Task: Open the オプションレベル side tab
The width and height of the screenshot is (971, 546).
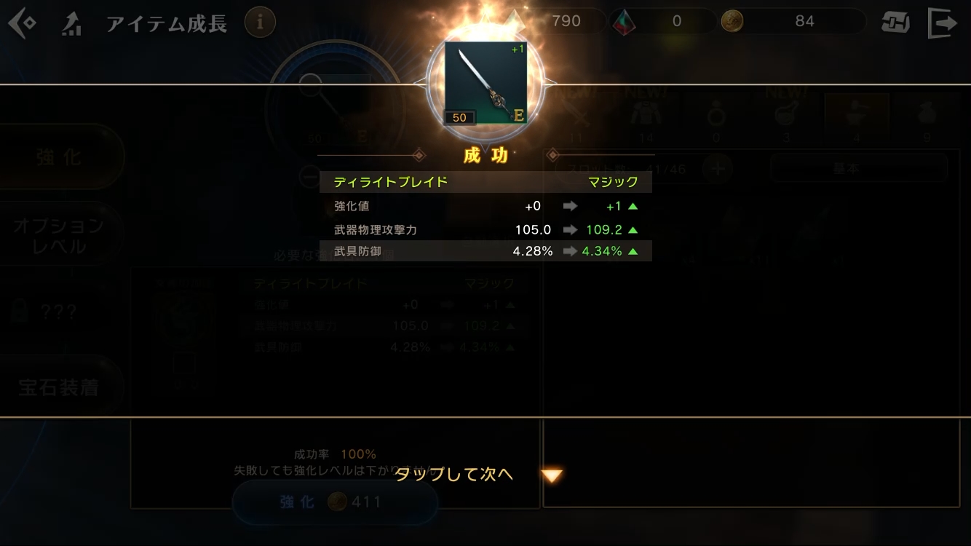Action: 60,235
